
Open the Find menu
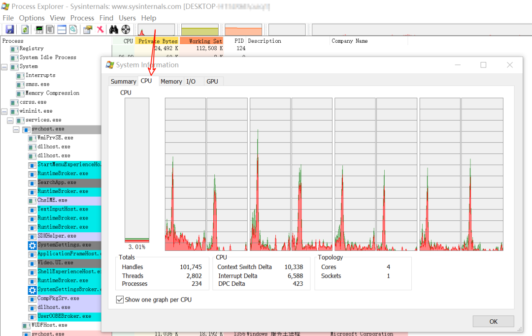point(106,18)
